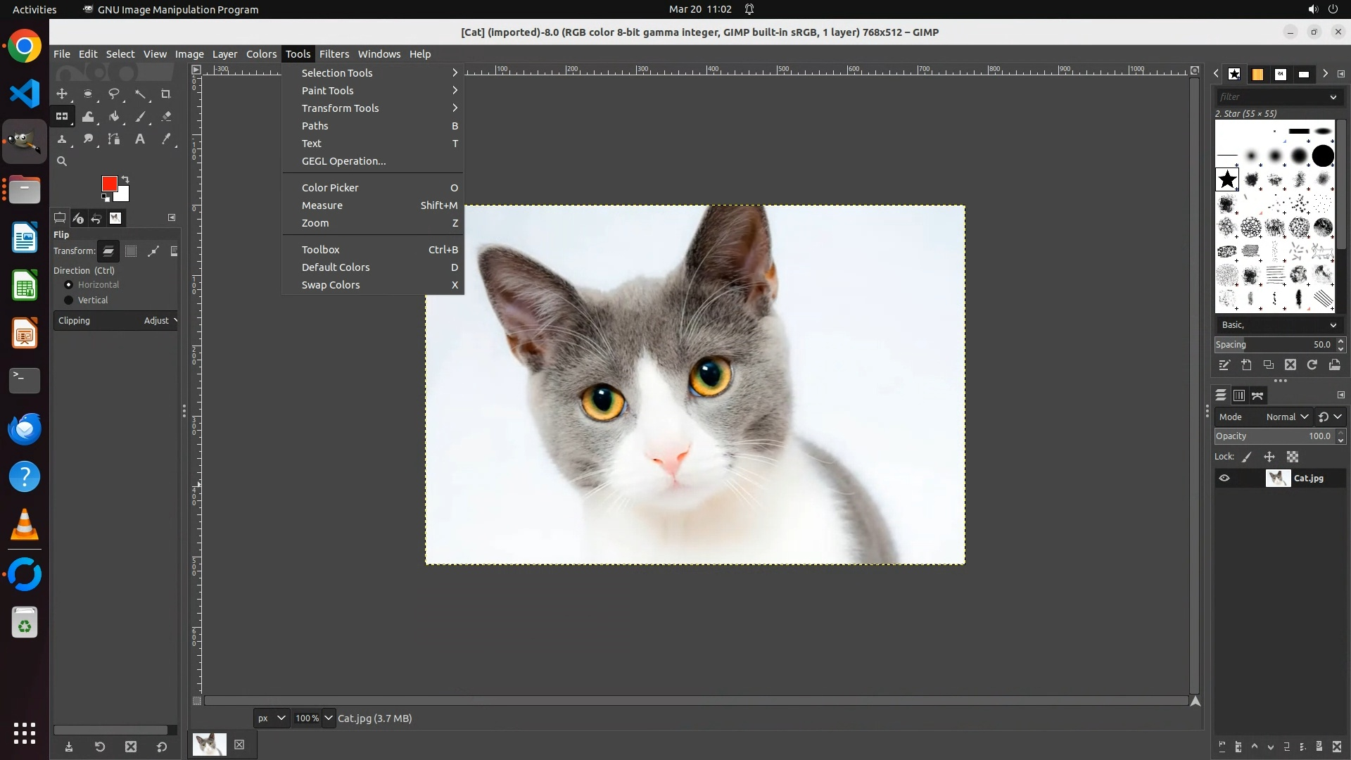1351x760 pixels.
Task: Hide the Cat.jpg layer with eye icon
Action: pos(1224,479)
